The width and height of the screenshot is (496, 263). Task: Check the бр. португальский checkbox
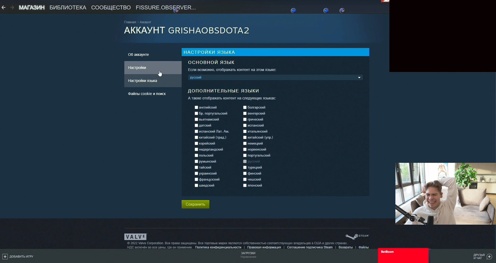[196, 113]
